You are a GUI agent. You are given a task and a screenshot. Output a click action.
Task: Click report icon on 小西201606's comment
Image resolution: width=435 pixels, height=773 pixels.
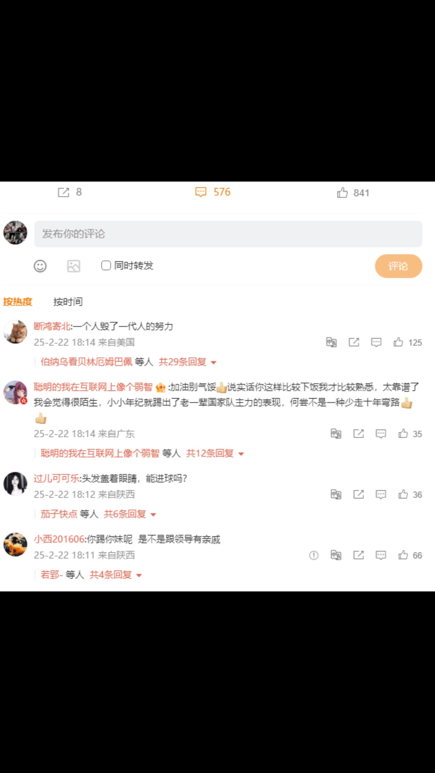pyautogui.click(x=314, y=556)
